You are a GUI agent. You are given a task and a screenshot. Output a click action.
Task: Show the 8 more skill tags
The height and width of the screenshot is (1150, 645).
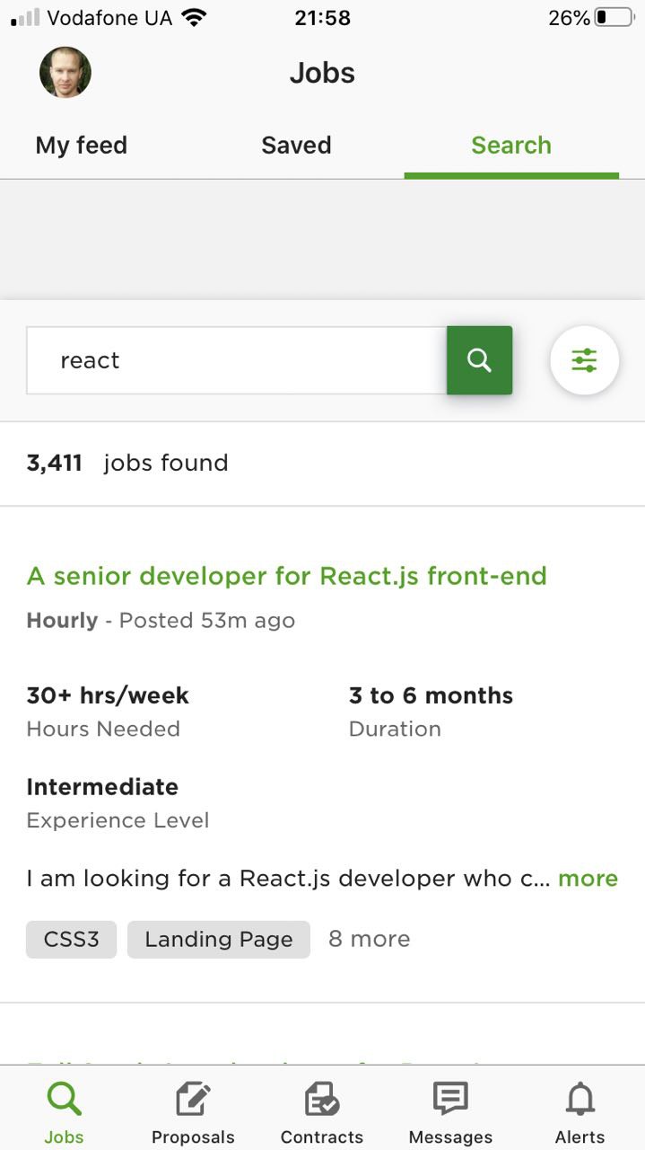(369, 939)
